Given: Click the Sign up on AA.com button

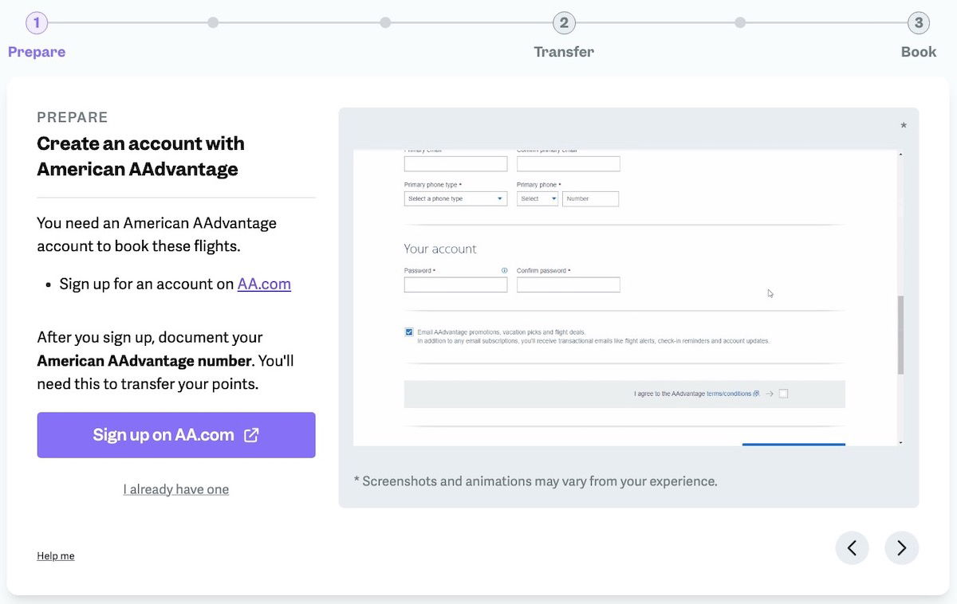Looking at the screenshot, I should point(176,435).
